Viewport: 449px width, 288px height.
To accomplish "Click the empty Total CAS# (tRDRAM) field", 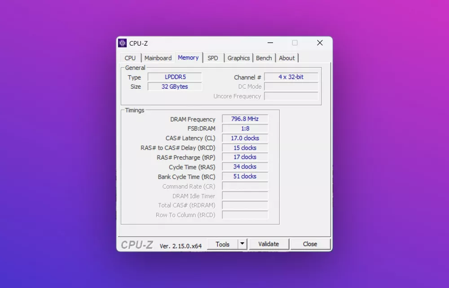I will click(x=245, y=205).
